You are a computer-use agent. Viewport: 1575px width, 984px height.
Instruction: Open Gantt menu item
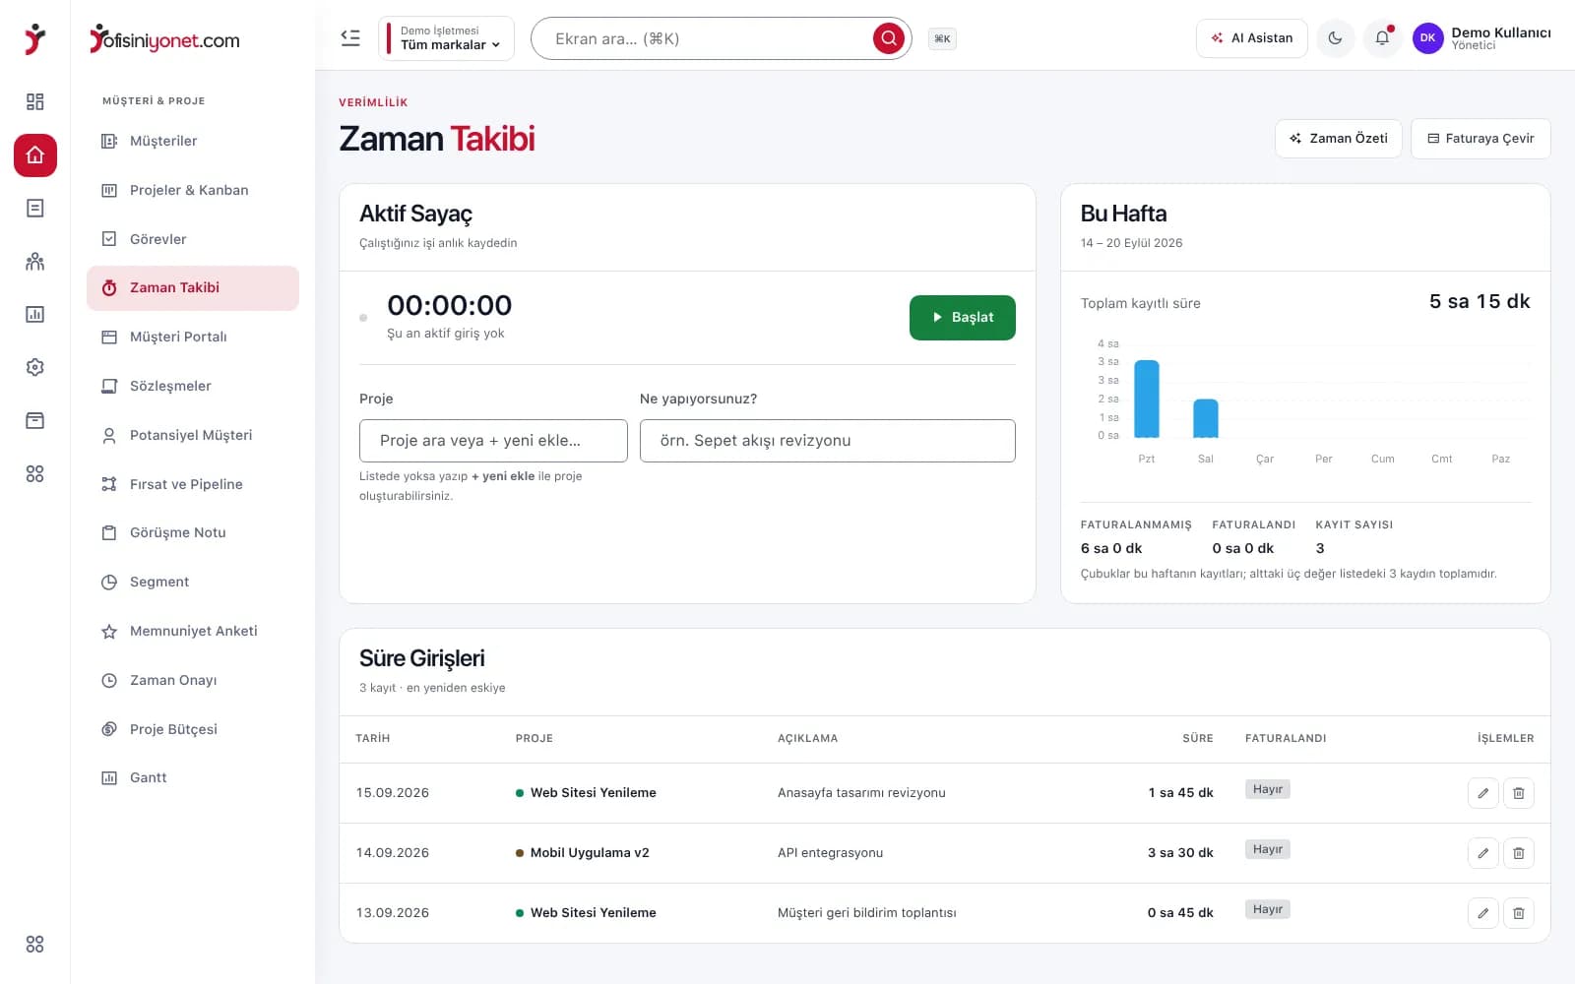(x=193, y=778)
